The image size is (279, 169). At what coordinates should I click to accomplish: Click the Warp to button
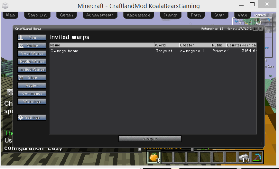click(x=150, y=139)
